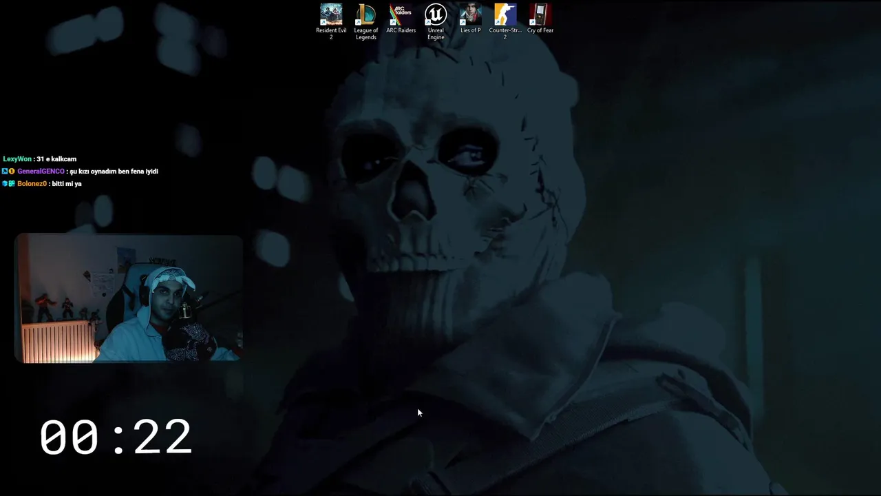Screen dimensions: 881x496
Task: Open the Lies of P shortcut
Action: tap(471, 19)
